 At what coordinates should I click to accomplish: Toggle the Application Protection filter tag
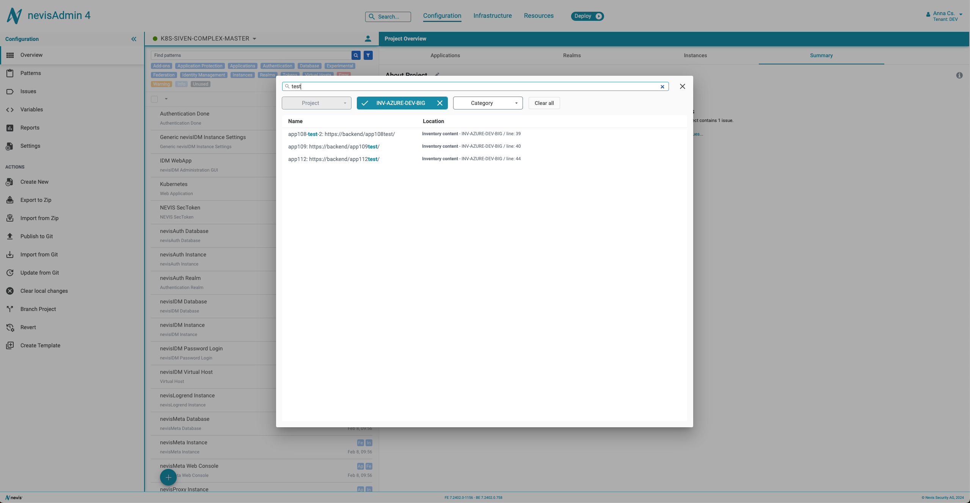pyautogui.click(x=200, y=66)
